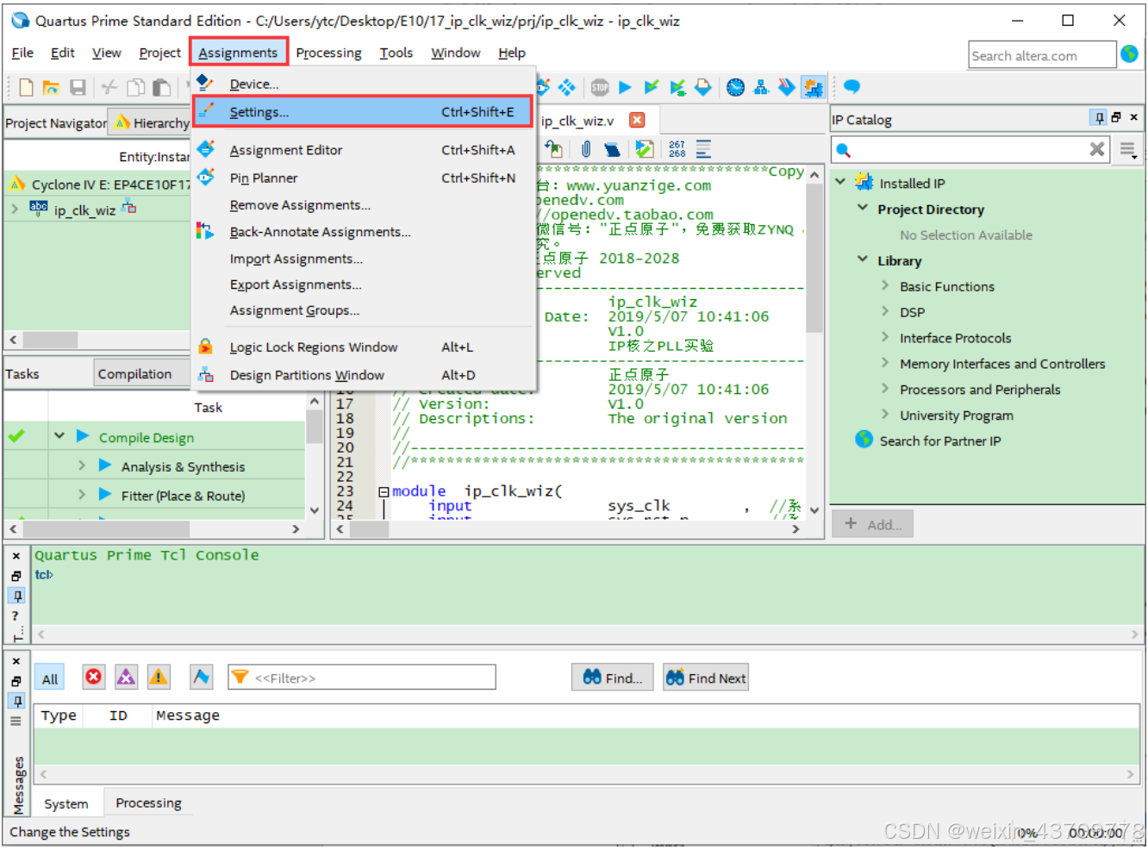
Task: Expand the ip_clk_wiz hierarchy entity
Action: pos(15,209)
